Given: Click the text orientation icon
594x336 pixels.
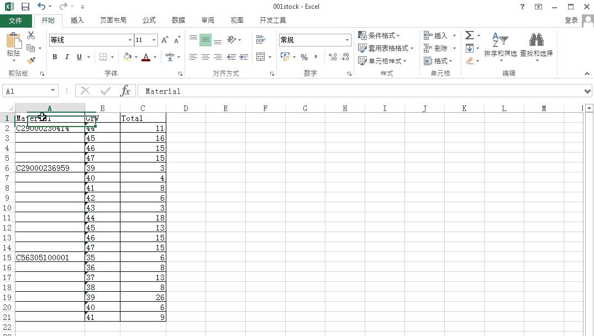Looking at the screenshot, I should coord(232,39).
